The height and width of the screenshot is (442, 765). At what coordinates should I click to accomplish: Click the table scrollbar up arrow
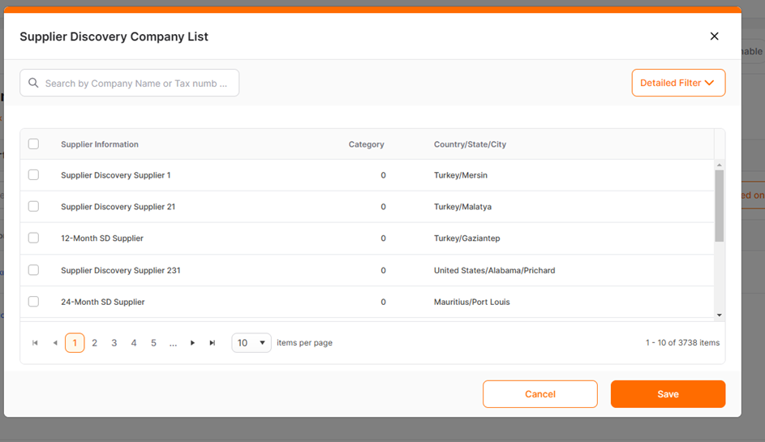pyautogui.click(x=719, y=165)
